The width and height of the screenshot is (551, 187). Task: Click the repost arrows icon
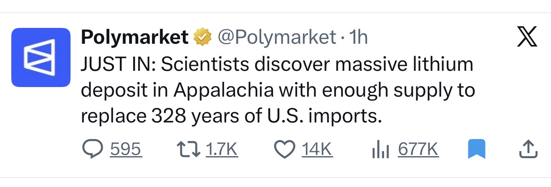pyautogui.click(x=187, y=150)
